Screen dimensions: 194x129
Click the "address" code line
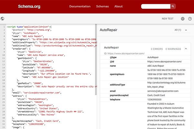tap(19, 96)
